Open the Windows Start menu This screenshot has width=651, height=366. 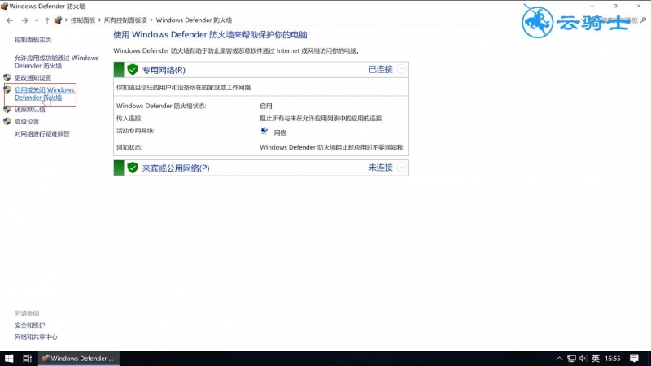click(9, 359)
